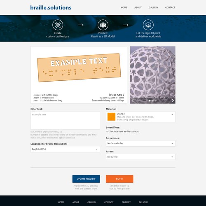Toggle Include text as die cut text checkbox

[x=108, y=131]
